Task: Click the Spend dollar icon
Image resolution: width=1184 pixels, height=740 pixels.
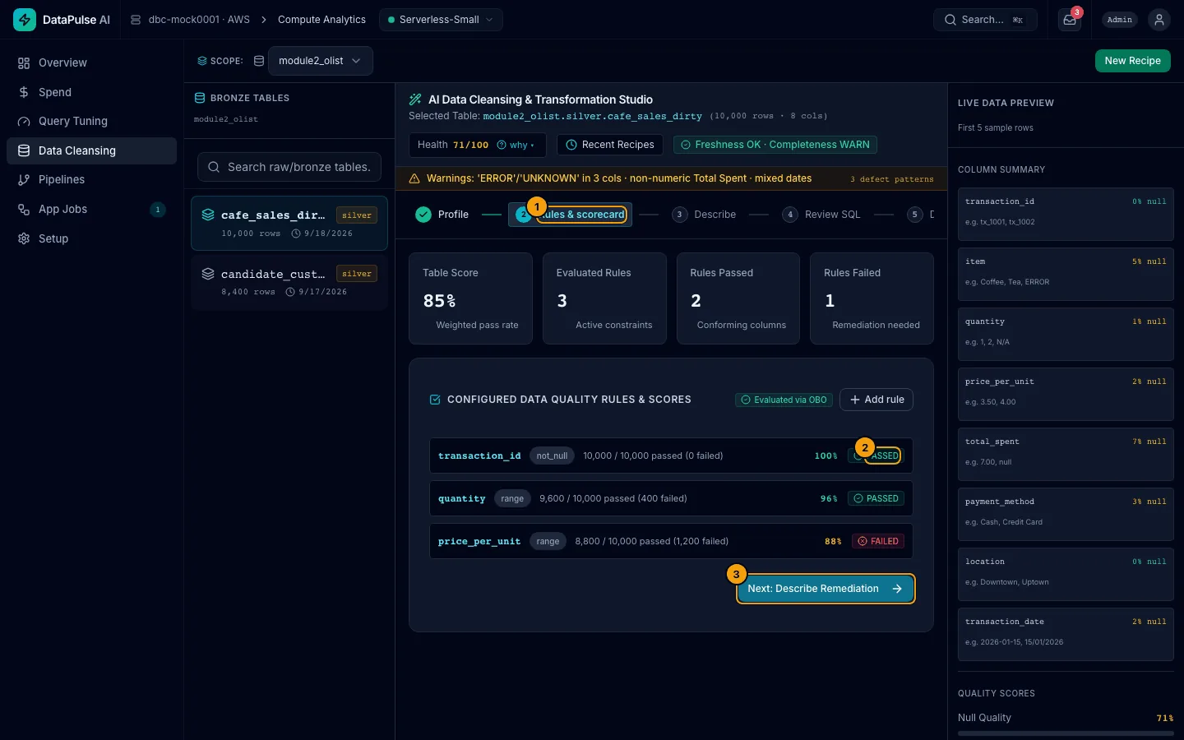Action: tap(24, 92)
